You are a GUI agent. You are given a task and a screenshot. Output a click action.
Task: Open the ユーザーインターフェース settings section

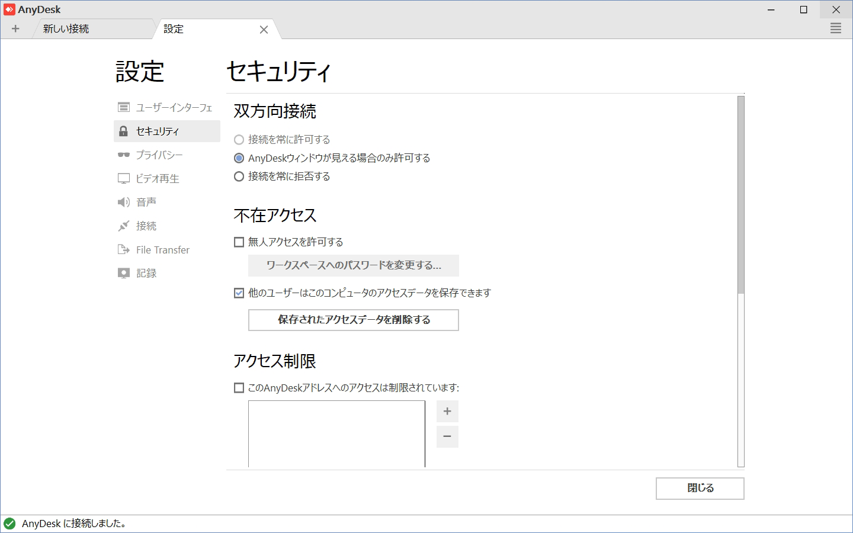pos(173,107)
